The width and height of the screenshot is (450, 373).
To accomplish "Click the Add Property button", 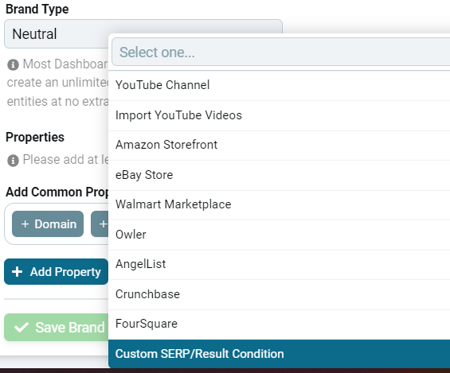I will 57,271.
